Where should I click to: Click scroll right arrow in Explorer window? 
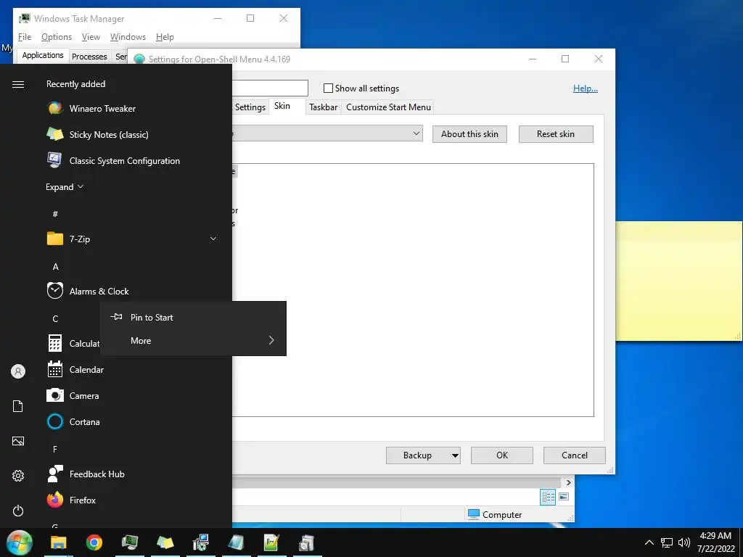click(569, 482)
